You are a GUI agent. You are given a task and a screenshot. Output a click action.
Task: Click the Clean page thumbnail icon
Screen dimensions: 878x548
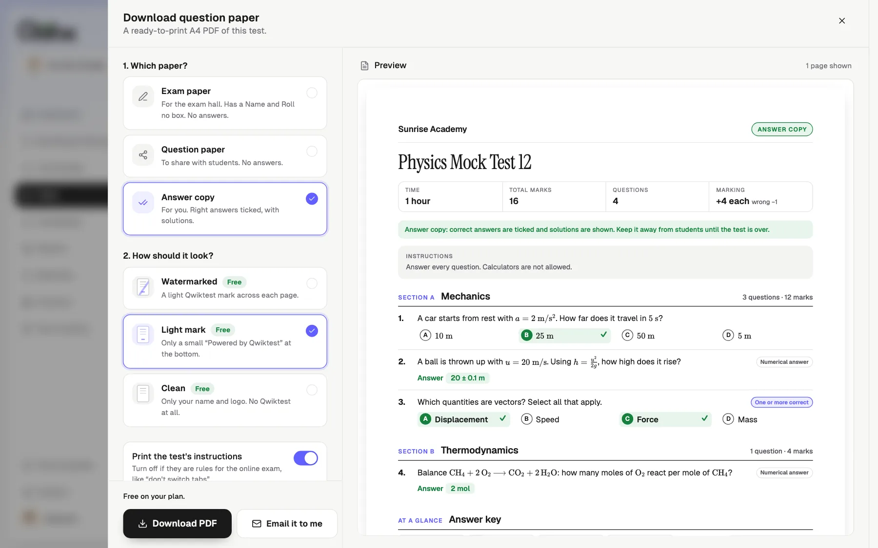(143, 393)
